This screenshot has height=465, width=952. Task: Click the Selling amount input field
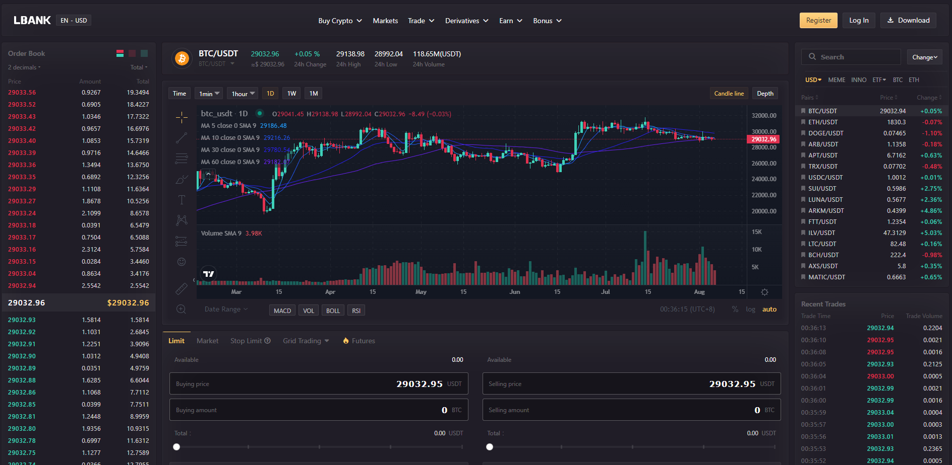(632, 410)
